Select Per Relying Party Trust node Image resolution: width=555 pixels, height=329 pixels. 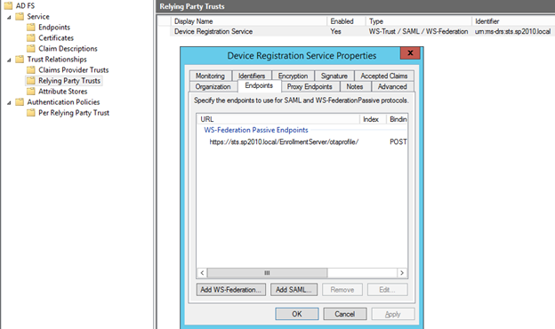[x=74, y=113]
